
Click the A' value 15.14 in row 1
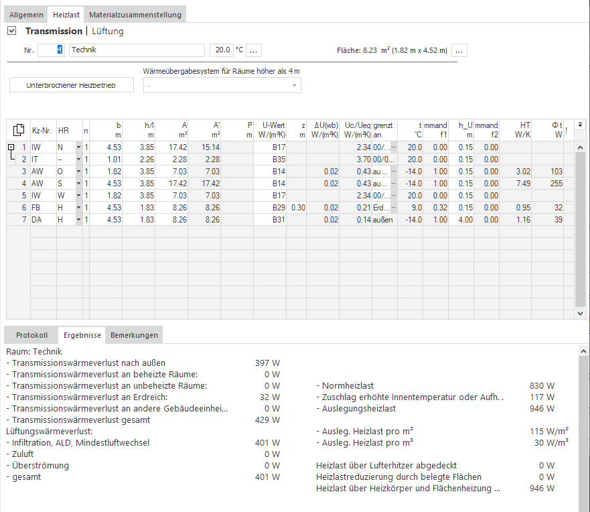coord(204,147)
